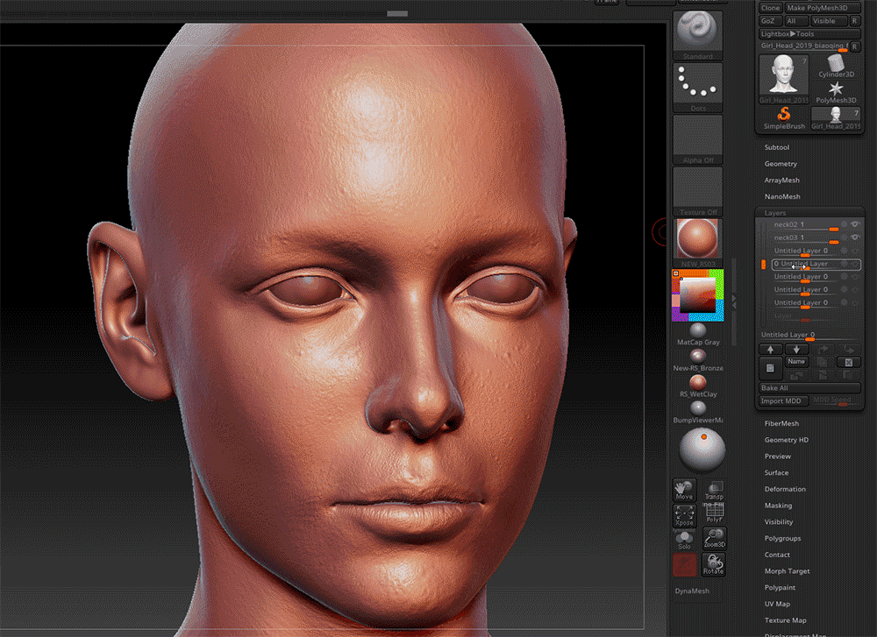Expand the Surface palette
Image resolution: width=877 pixels, height=637 pixels.
(x=776, y=472)
